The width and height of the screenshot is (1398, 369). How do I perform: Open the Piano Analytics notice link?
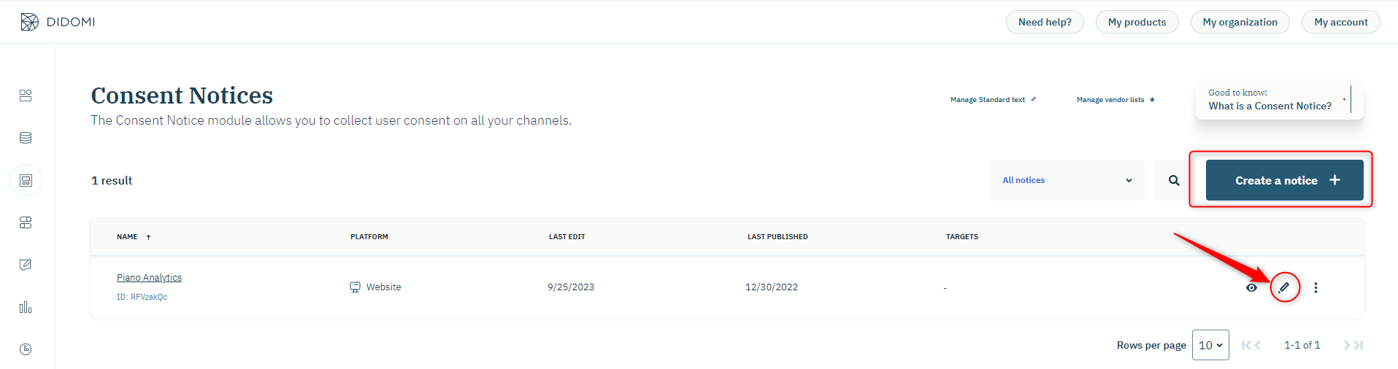[x=149, y=278]
